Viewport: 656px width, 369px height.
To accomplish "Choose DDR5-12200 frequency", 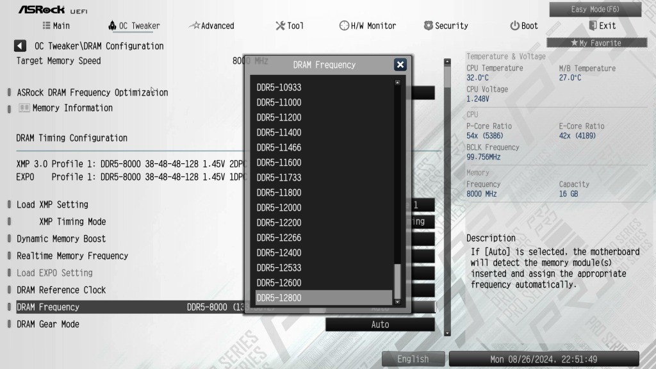I will tap(324, 222).
